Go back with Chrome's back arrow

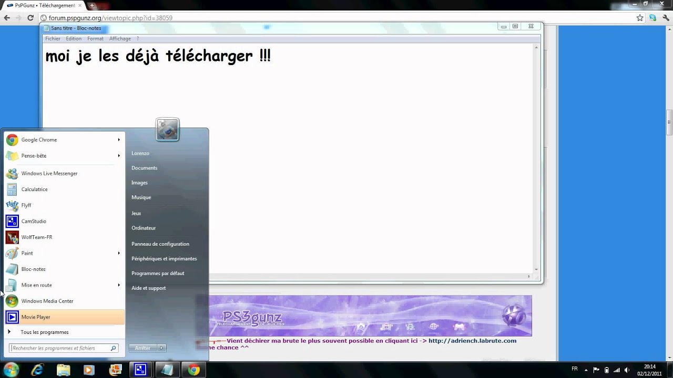point(7,18)
